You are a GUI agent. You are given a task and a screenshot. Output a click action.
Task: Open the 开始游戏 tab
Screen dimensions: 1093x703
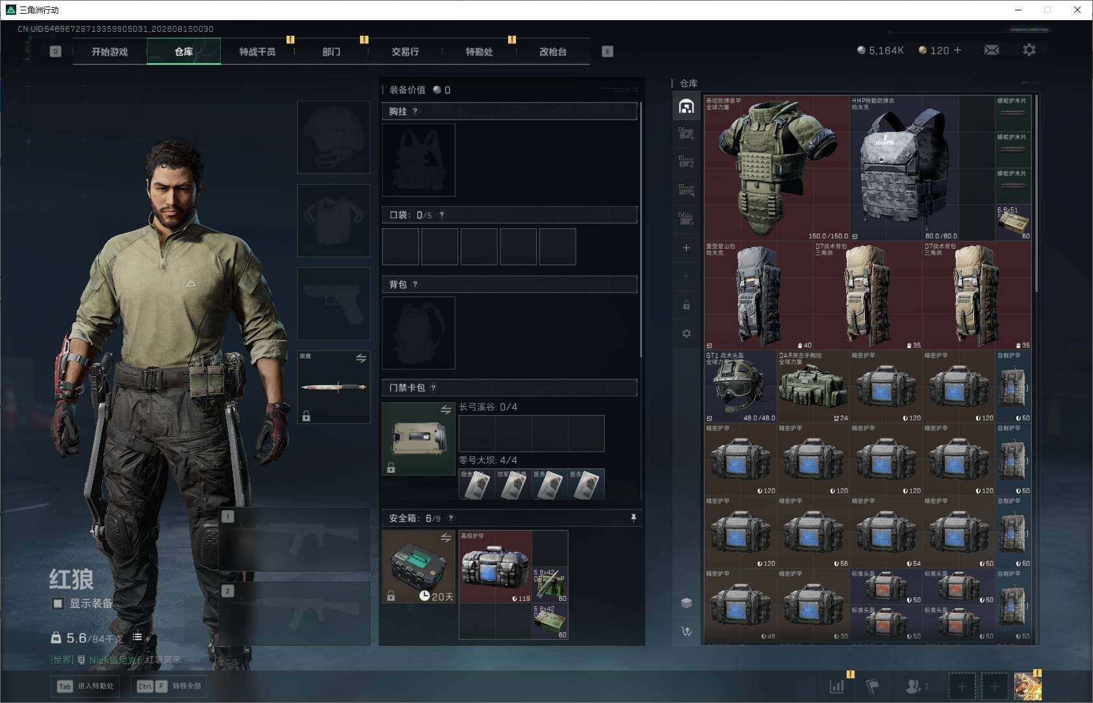[110, 51]
